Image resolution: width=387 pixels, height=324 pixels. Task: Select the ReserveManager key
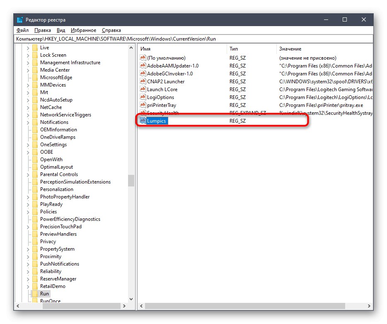[x=58, y=278]
